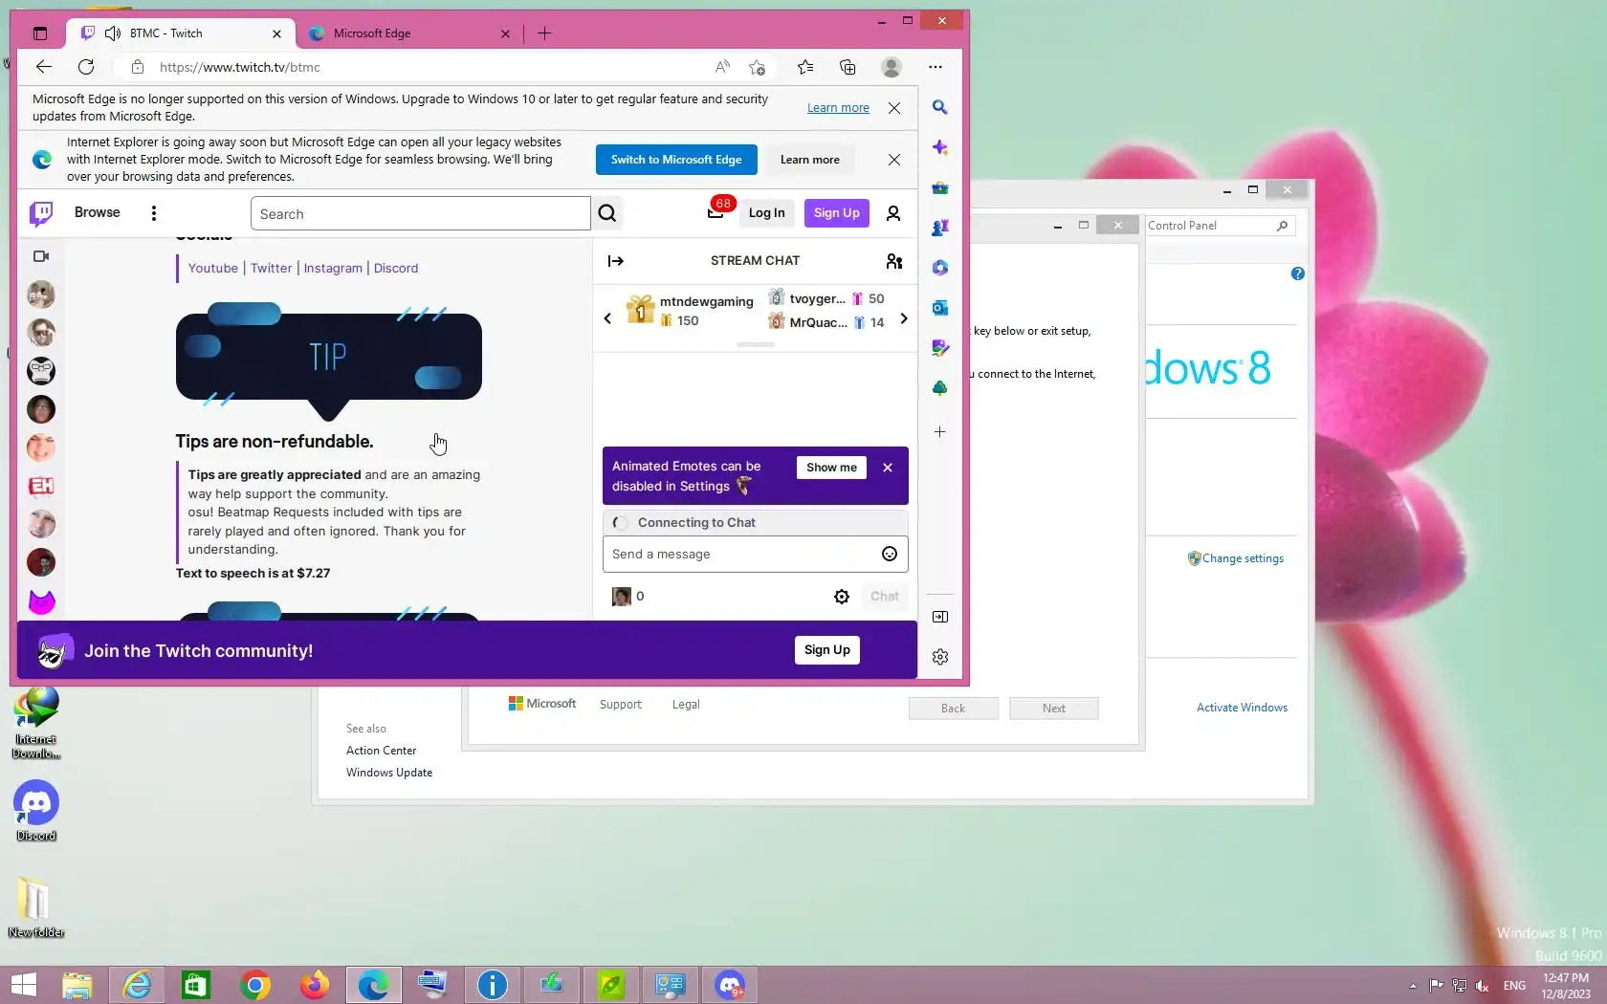Close the Animated Emotes notice
Screen dimensions: 1607x1004
click(888, 468)
